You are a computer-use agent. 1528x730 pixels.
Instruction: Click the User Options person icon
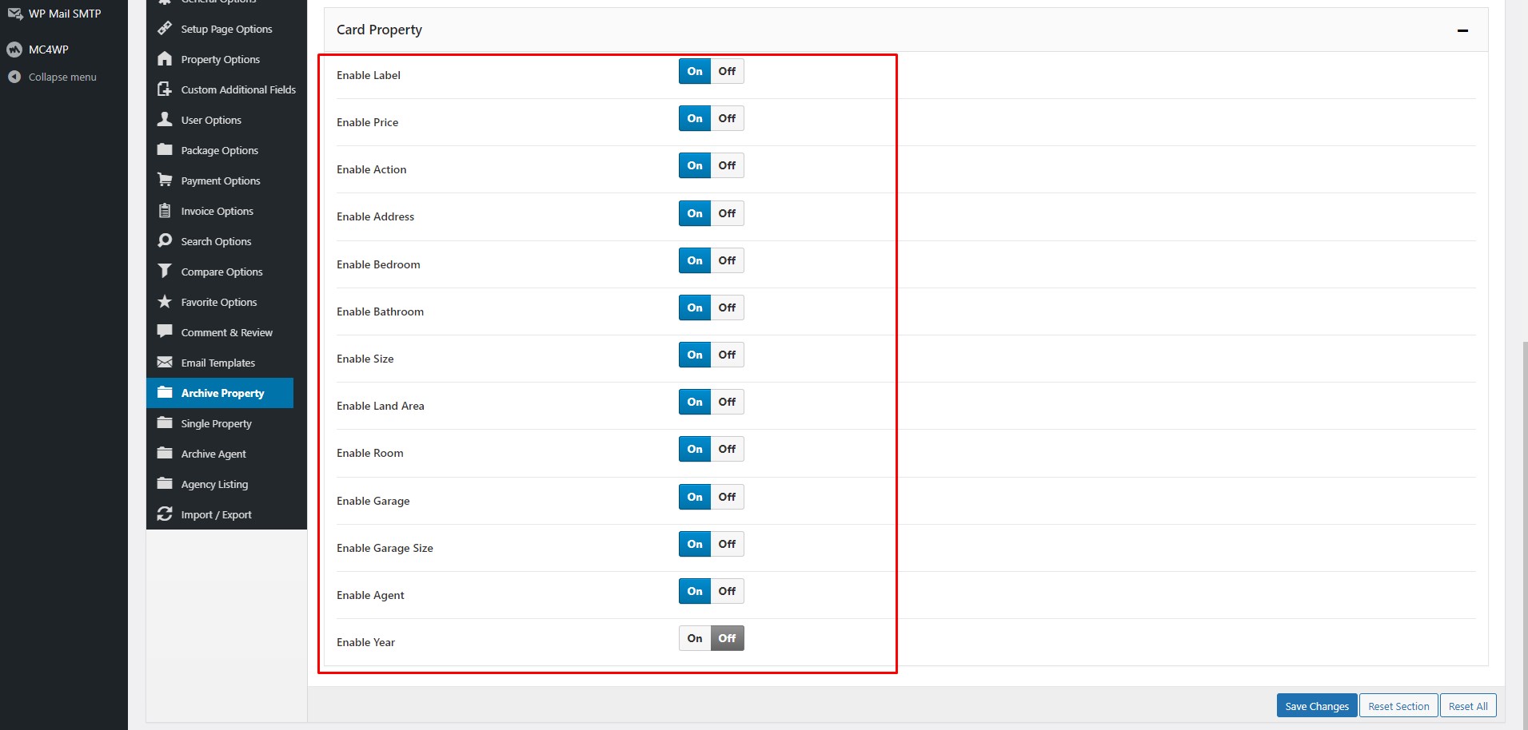[165, 120]
